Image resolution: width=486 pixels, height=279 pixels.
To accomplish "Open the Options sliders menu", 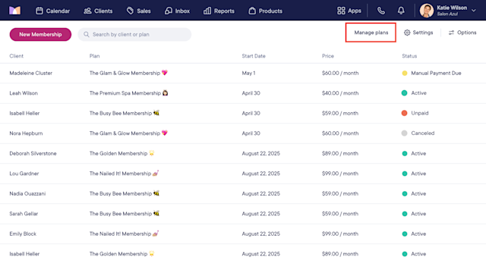I will (x=462, y=33).
